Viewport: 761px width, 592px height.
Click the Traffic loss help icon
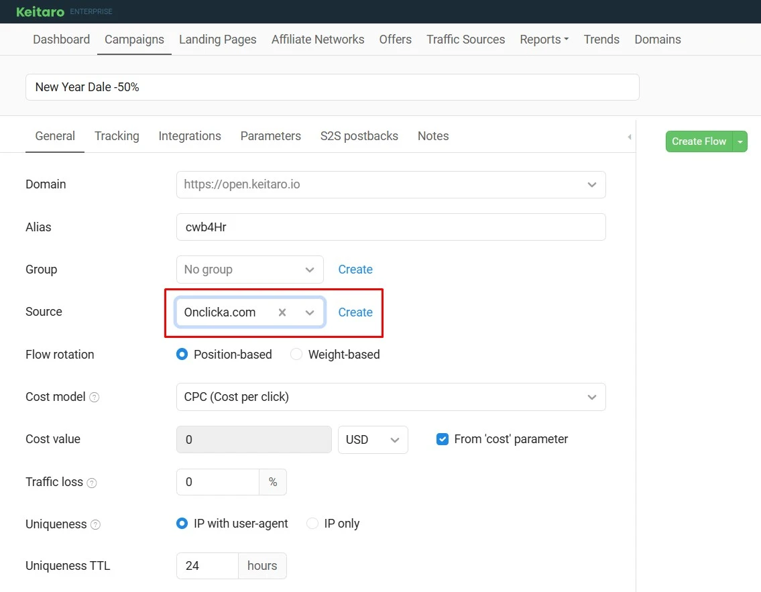coord(92,483)
